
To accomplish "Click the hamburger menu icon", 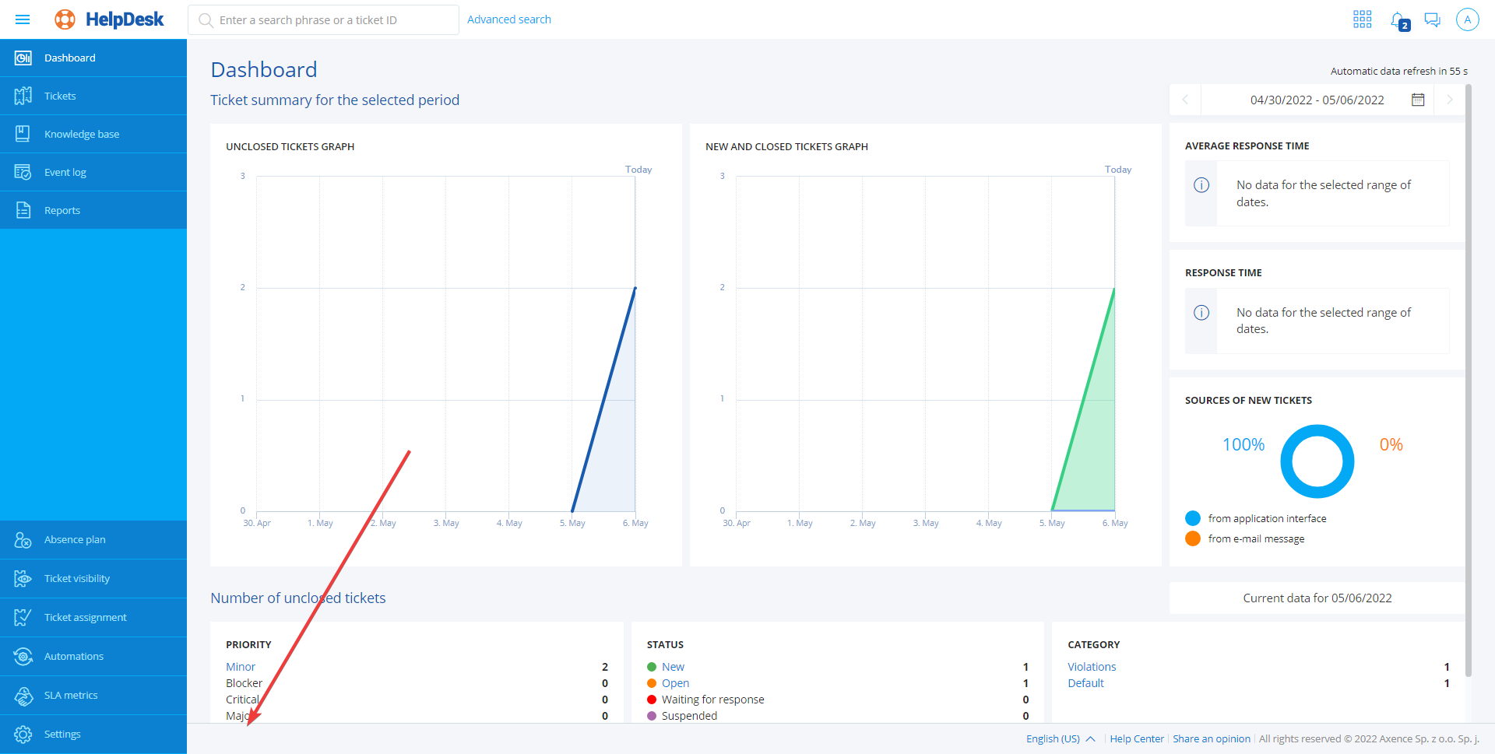I will pyautogui.click(x=23, y=19).
